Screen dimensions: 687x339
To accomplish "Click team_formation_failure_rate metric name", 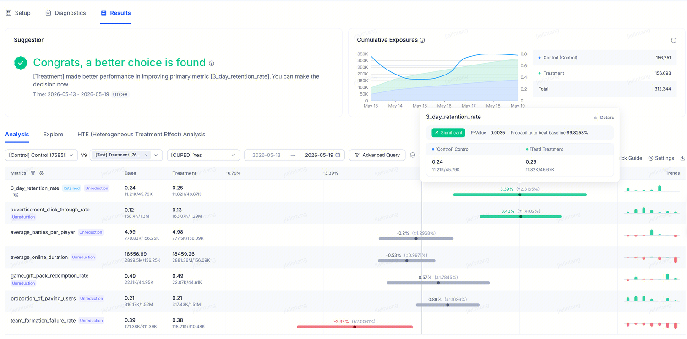I will 43,321.
